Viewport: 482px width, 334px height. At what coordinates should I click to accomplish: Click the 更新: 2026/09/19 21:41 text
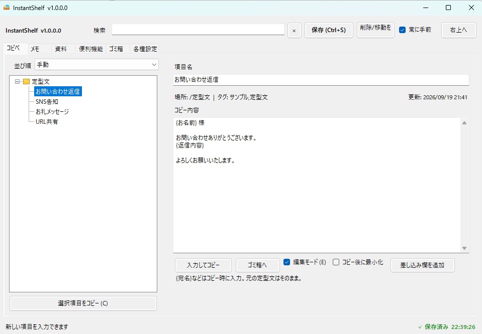point(438,97)
